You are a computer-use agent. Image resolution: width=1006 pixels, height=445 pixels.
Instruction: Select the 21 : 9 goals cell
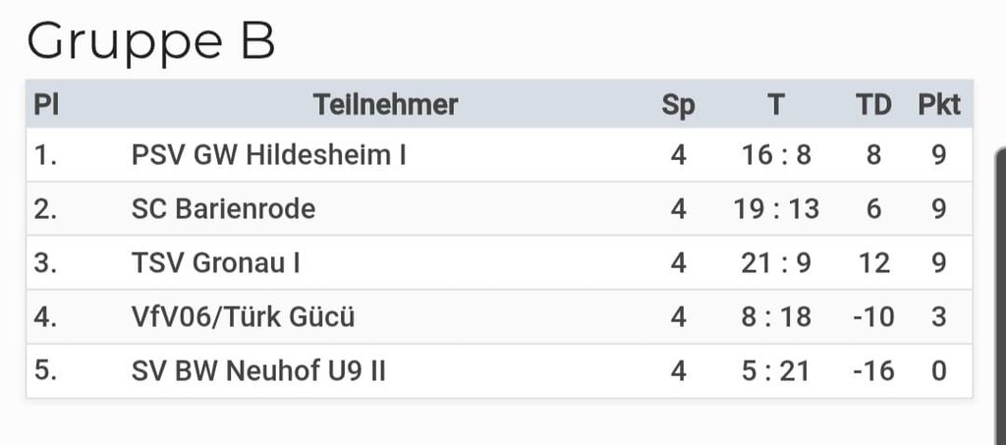776,263
